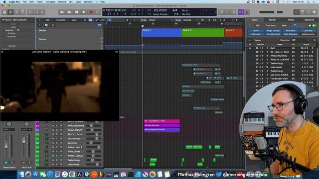Toggle the global Solo S button

[53, 25]
